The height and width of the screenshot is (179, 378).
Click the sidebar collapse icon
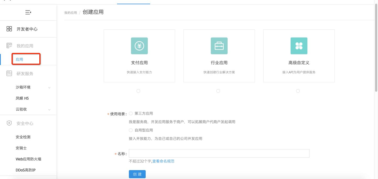28,12
